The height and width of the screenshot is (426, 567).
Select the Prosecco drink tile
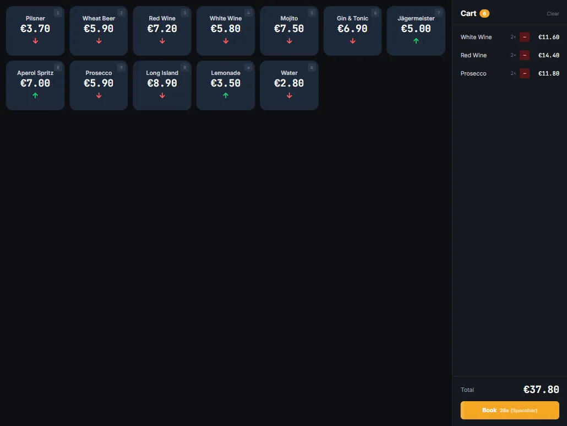99,85
